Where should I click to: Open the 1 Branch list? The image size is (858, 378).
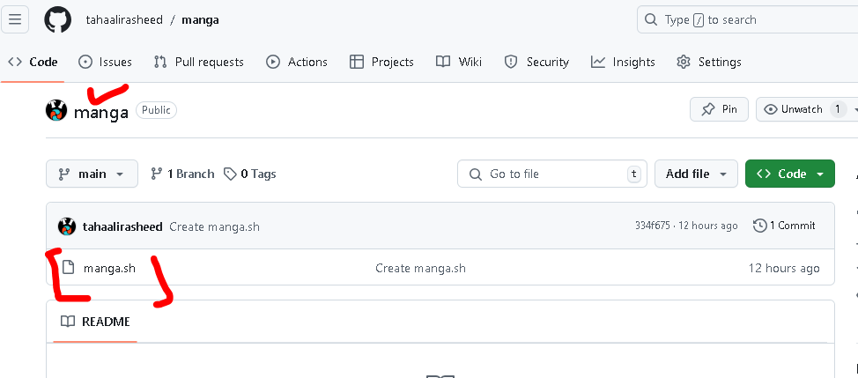[182, 174]
